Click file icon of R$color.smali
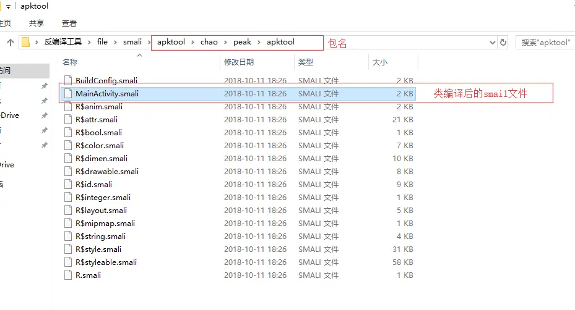The height and width of the screenshot is (310, 575). click(x=68, y=146)
